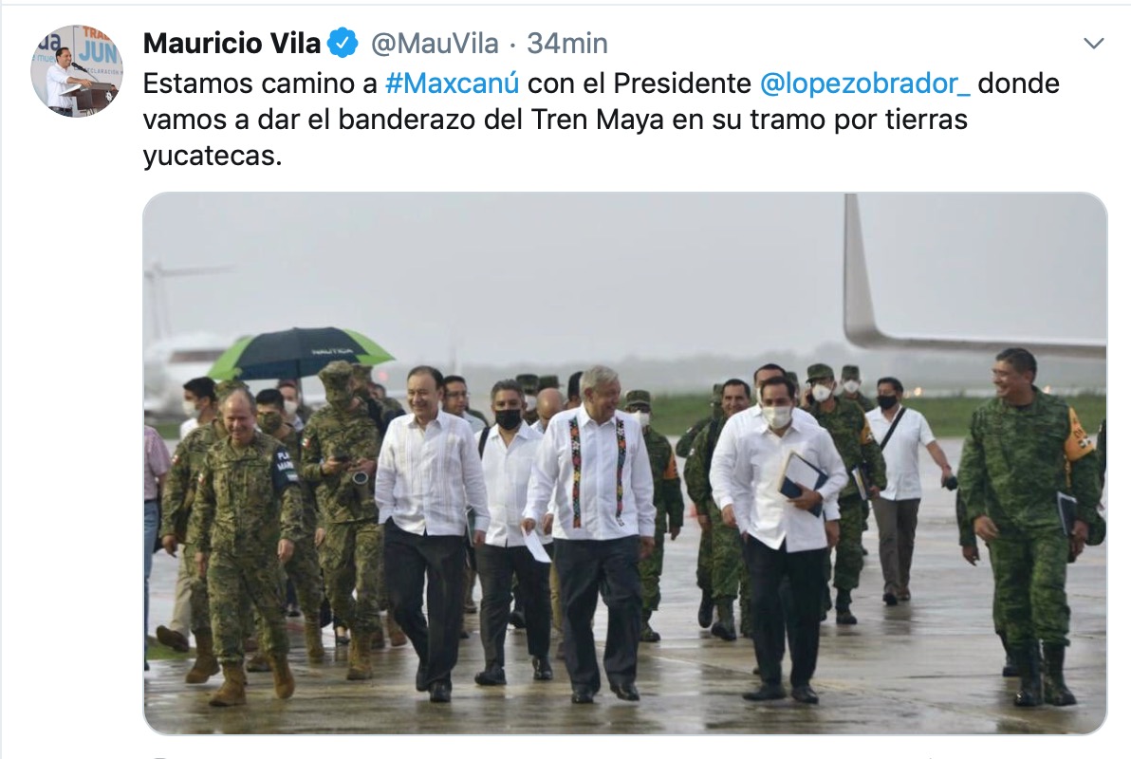This screenshot has width=1131, height=759.
Task: Open the Mauricio Vila display name link
Action: pyautogui.click(x=232, y=44)
